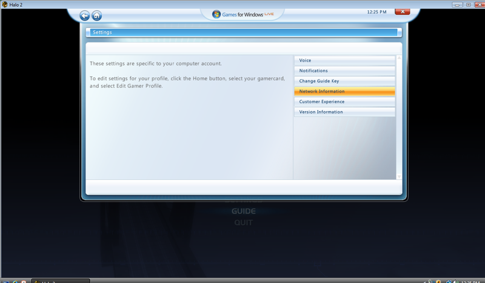Click the Halo 2 taskbar button

point(61,281)
